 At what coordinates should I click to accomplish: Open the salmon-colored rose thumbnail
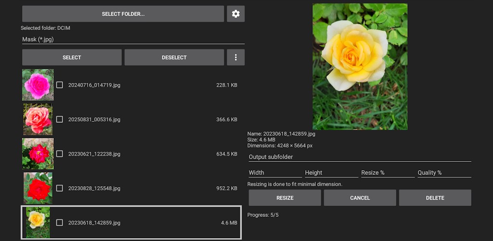pyautogui.click(x=38, y=119)
